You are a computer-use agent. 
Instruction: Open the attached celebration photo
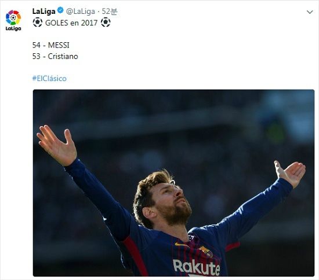173,183
